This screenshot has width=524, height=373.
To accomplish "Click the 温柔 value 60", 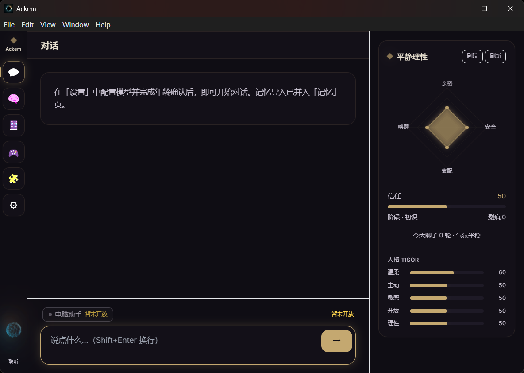I will pyautogui.click(x=502, y=272).
